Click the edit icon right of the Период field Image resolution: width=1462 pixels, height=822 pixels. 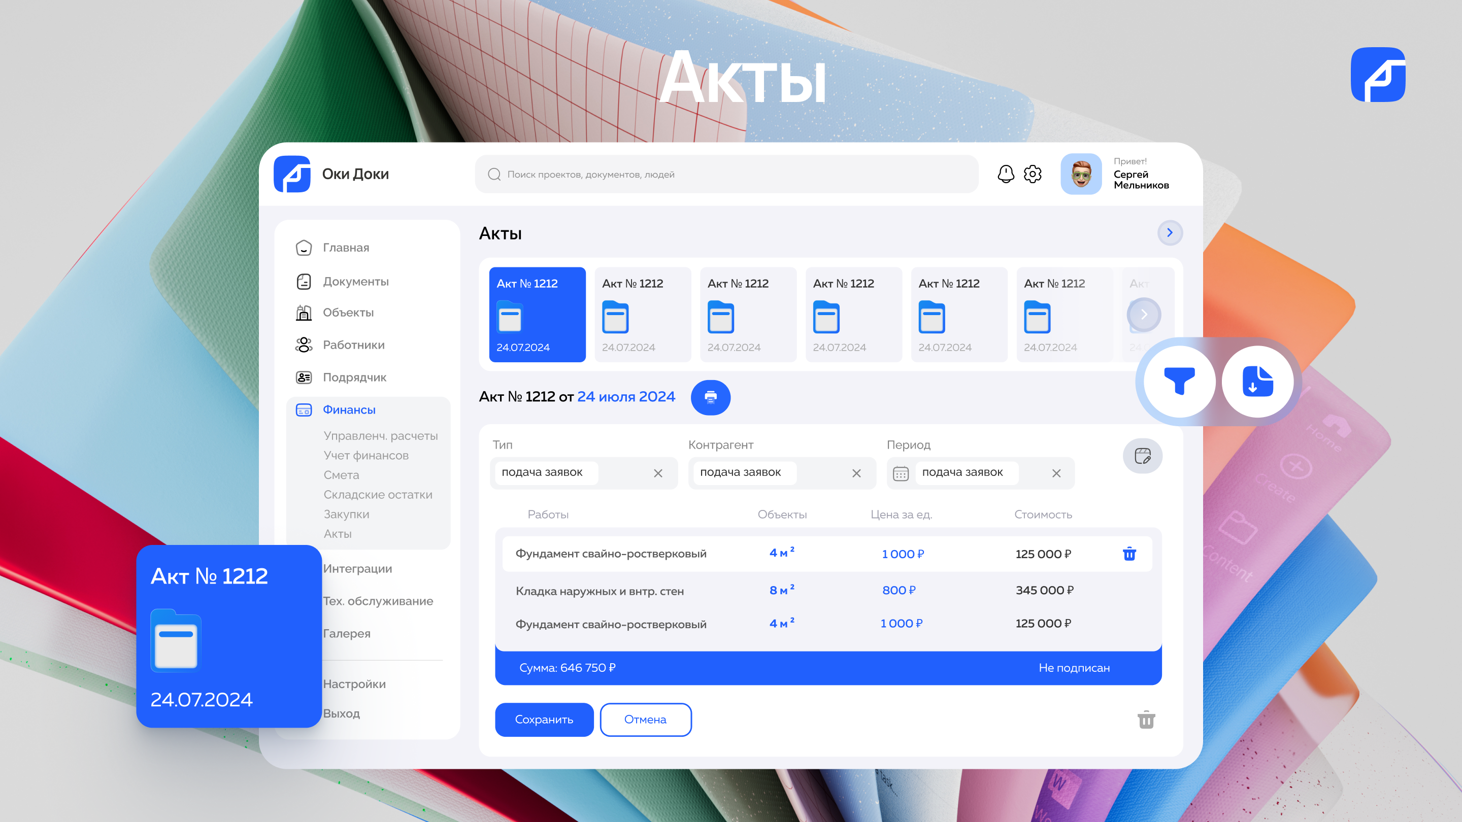[1143, 456]
